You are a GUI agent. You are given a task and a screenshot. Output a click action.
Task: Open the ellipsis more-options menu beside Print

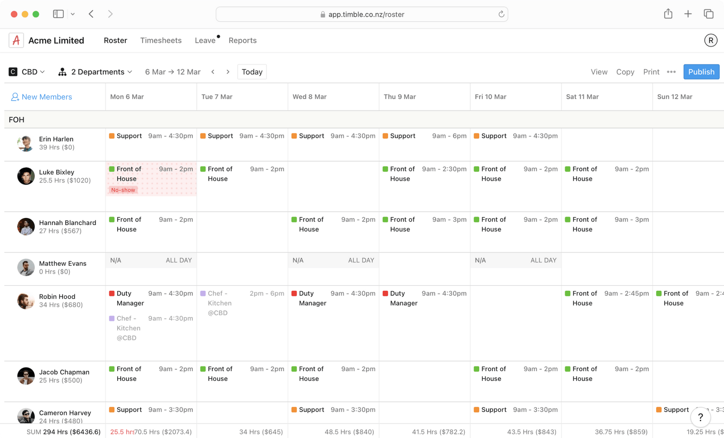tap(672, 72)
